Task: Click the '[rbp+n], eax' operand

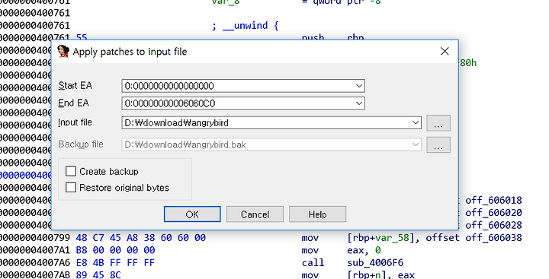Action: pyautogui.click(x=381, y=274)
